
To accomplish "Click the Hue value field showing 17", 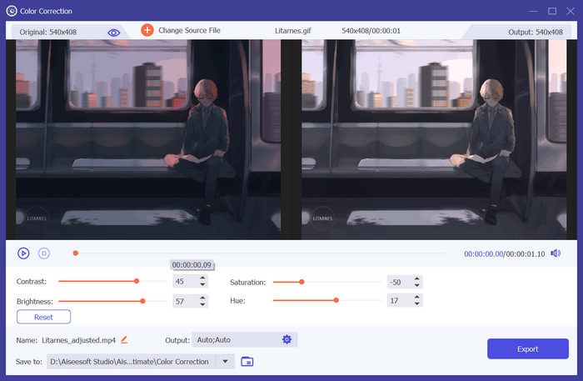I will pyautogui.click(x=399, y=301).
